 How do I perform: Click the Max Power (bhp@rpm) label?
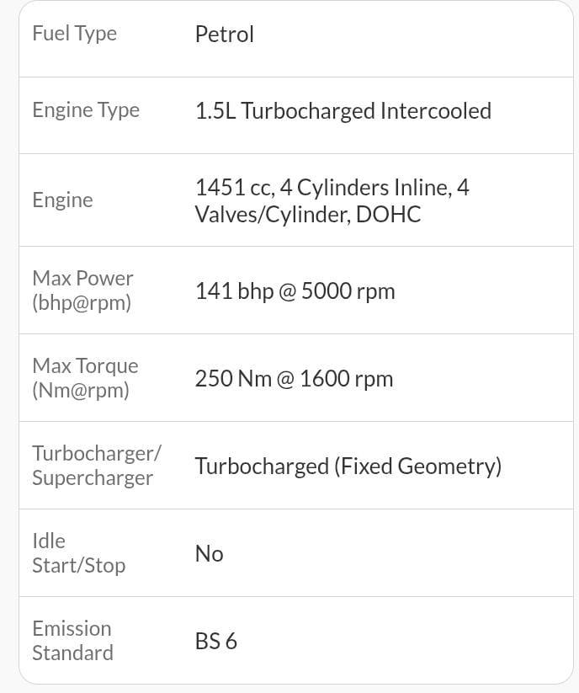point(82,290)
